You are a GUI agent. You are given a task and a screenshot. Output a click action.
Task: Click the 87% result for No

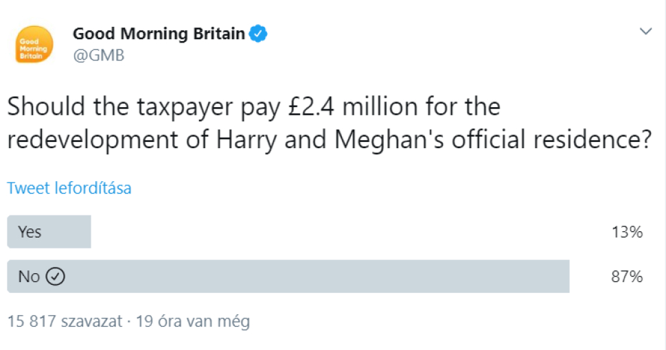coord(627,277)
